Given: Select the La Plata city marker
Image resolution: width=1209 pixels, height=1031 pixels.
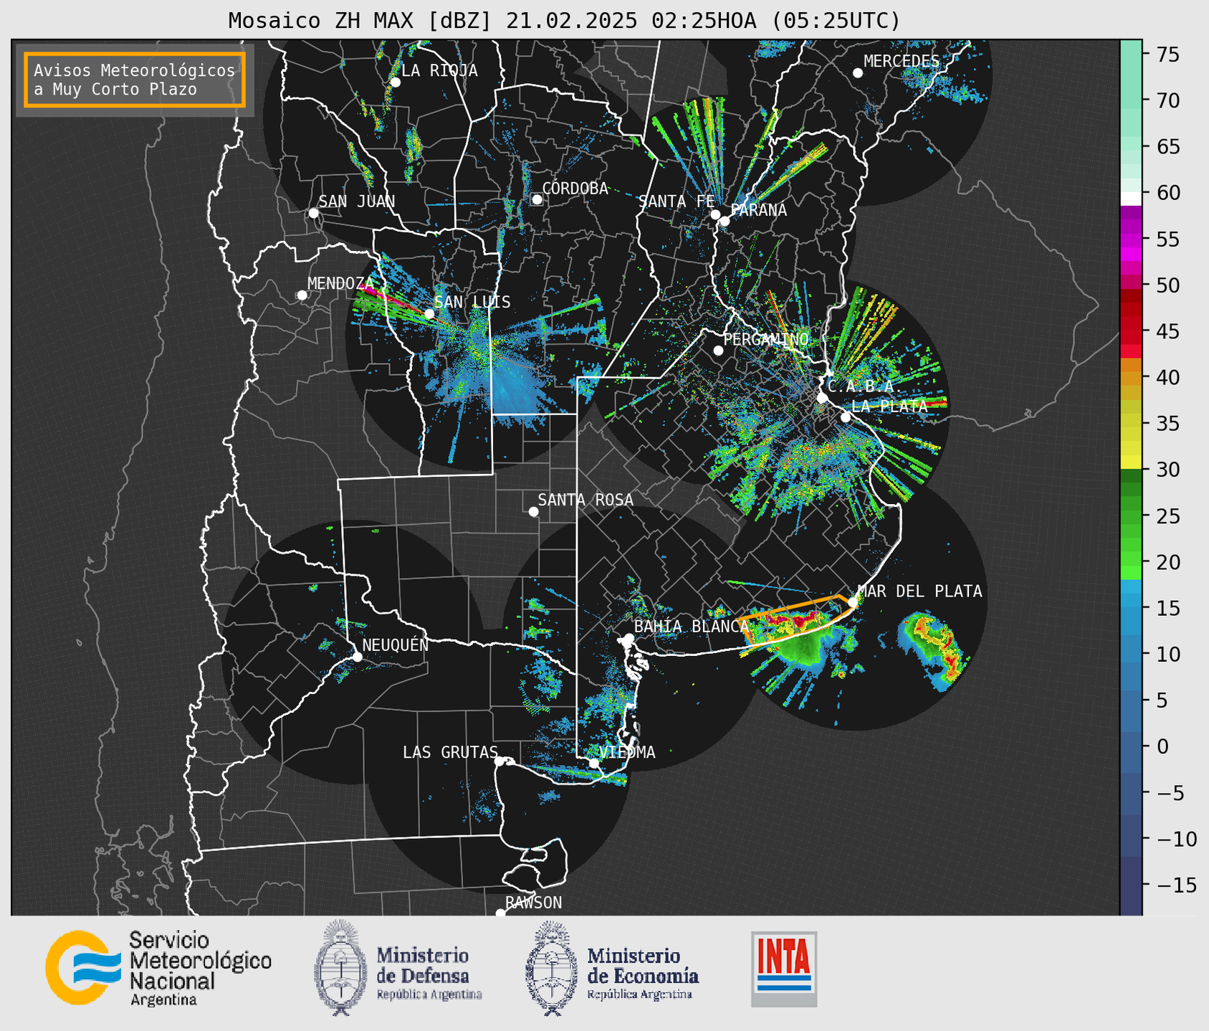Looking at the screenshot, I should tap(846, 417).
